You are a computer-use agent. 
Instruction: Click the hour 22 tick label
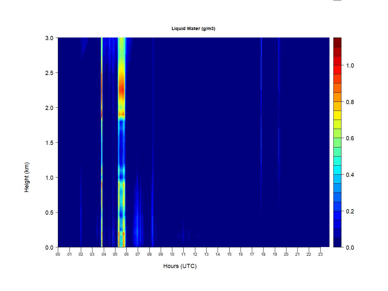tap(309, 254)
